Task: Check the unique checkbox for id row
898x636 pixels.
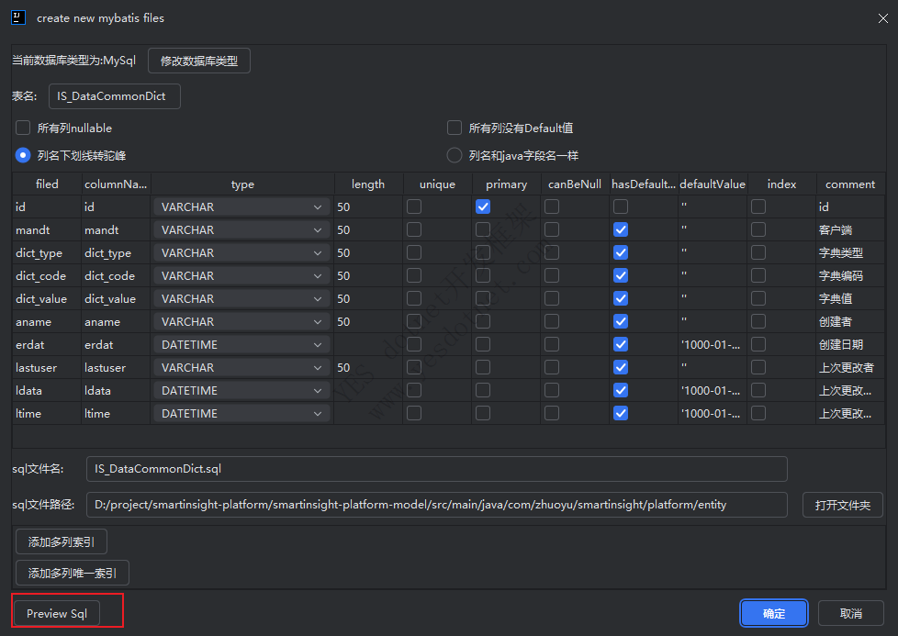Action: [x=414, y=206]
